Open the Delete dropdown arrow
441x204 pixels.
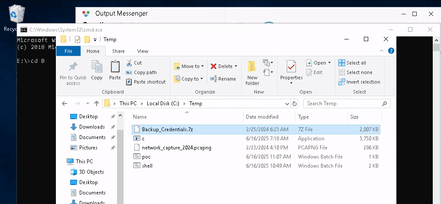pos(236,66)
